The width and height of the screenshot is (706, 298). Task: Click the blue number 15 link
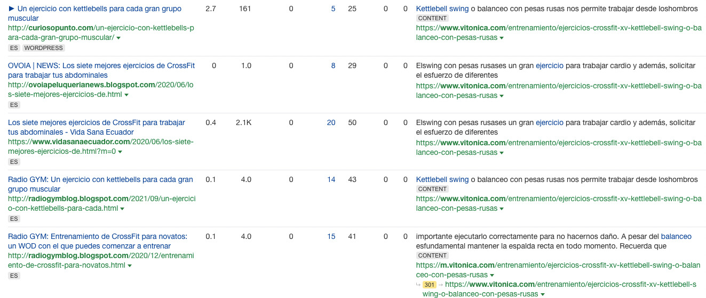(331, 236)
